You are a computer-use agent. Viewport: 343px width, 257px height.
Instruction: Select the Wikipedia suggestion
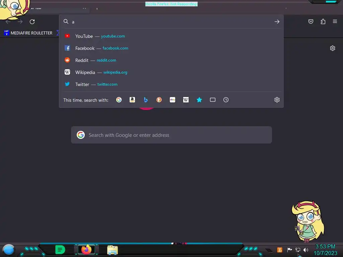[171, 72]
